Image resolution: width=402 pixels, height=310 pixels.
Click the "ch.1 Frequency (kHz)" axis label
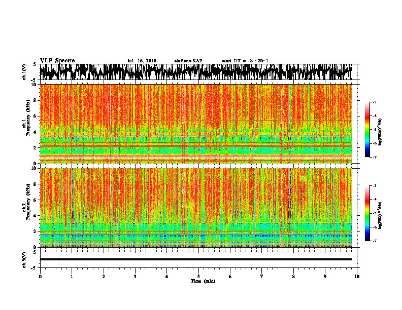coord(26,118)
